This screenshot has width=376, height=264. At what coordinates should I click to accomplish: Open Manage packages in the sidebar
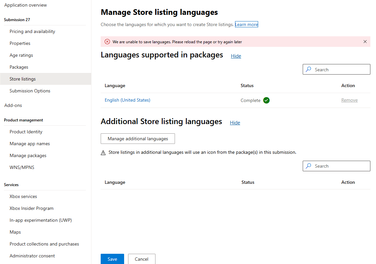coord(28,156)
